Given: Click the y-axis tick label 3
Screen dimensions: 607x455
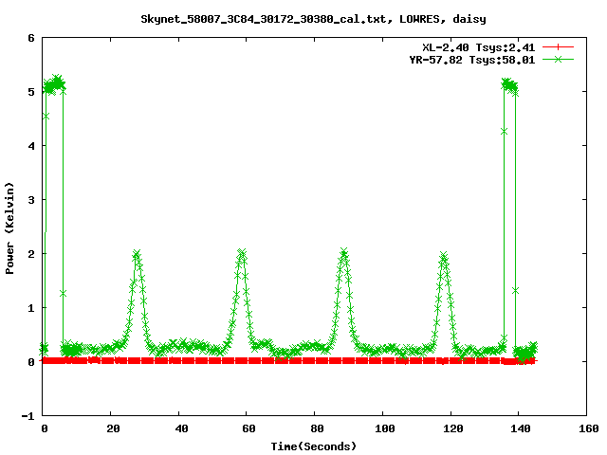Looking at the screenshot, I should pyautogui.click(x=31, y=201).
